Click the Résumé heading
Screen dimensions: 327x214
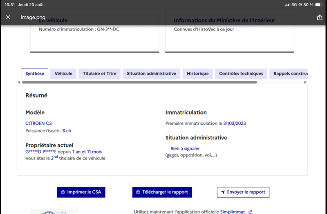pos(36,95)
